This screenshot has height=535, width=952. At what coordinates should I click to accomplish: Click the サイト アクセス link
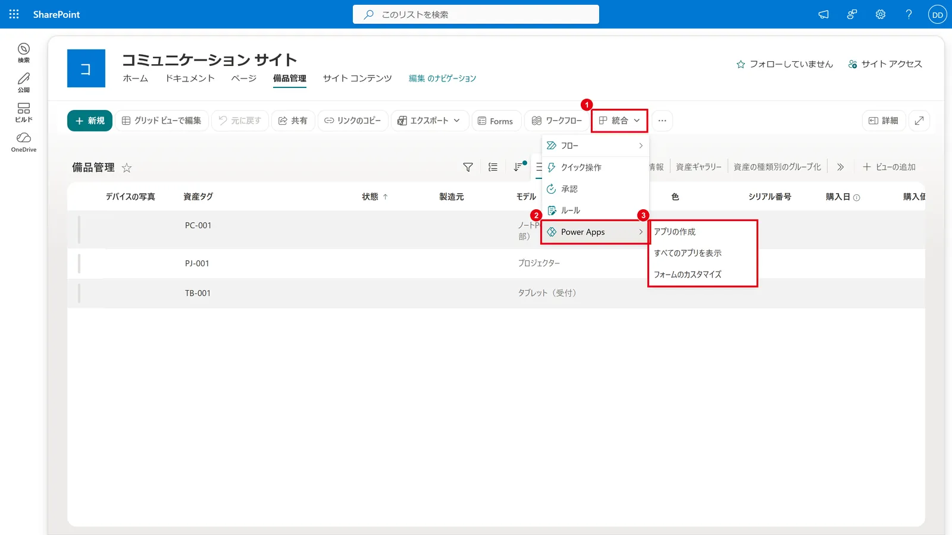(885, 64)
